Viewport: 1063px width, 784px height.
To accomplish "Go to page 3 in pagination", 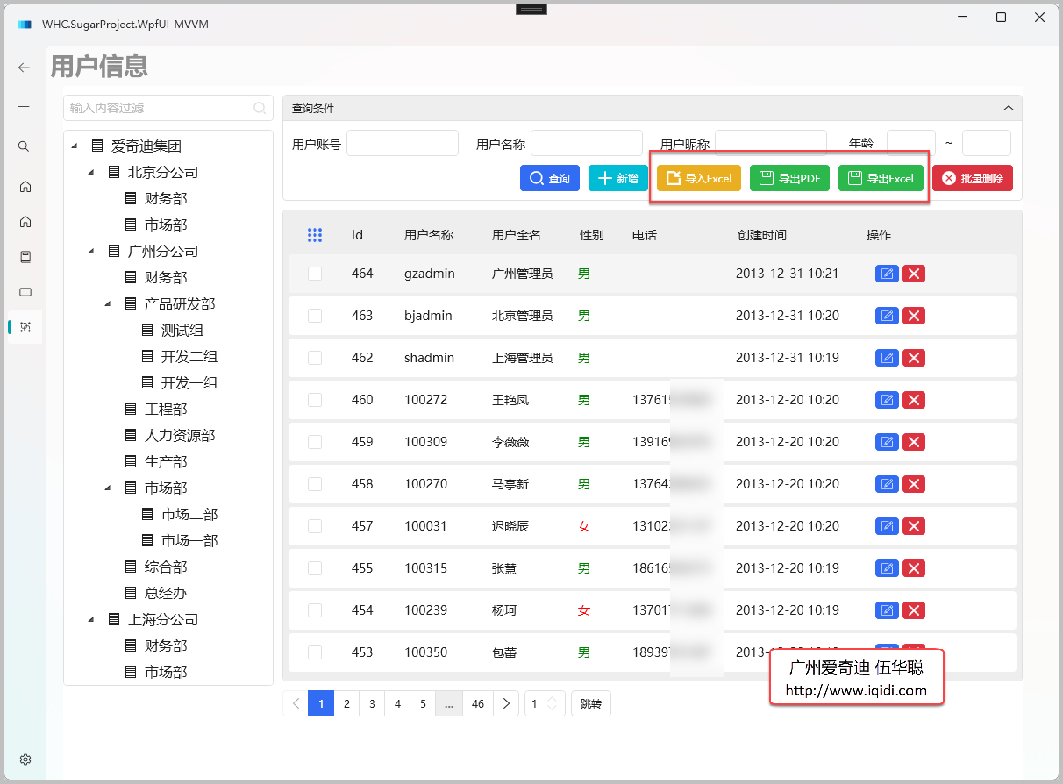I will (x=372, y=703).
